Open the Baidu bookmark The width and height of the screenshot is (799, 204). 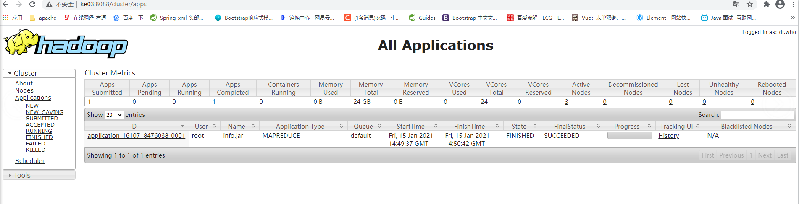point(128,18)
